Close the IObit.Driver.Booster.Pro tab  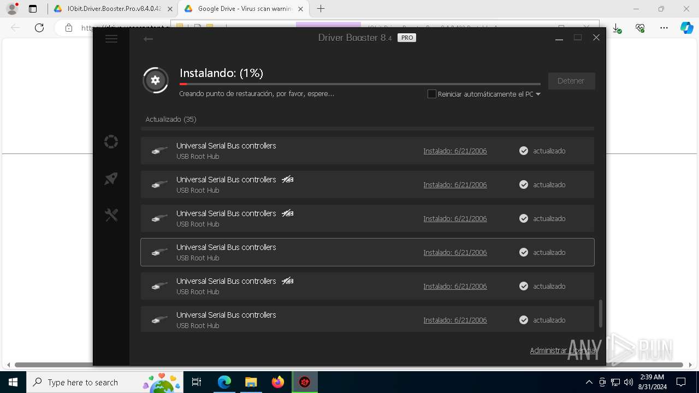click(170, 9)
